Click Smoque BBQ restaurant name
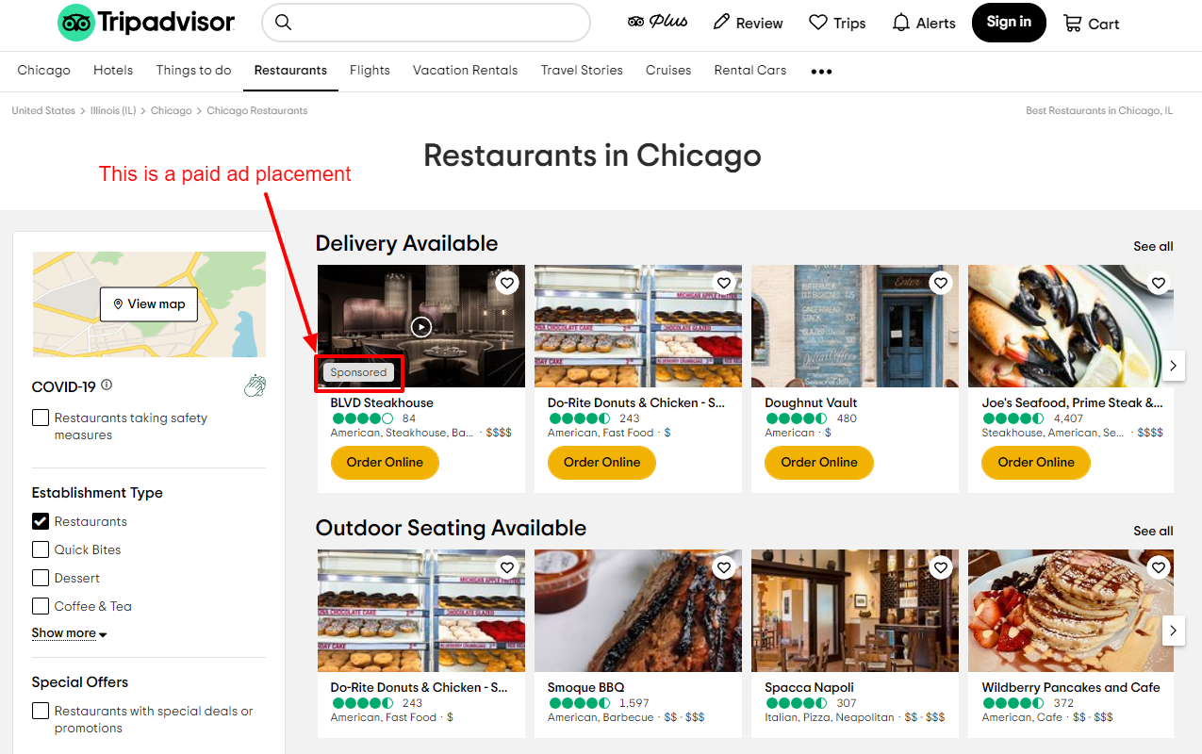The height and width of the screenshot is (754, 1202). [x=585, y=688]
